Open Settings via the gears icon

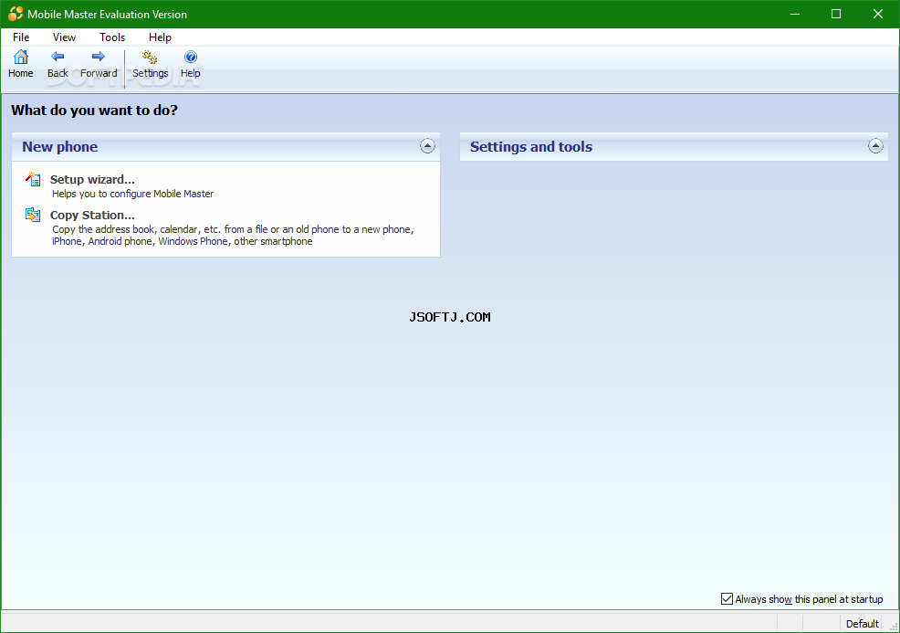(x=150, y=57)
